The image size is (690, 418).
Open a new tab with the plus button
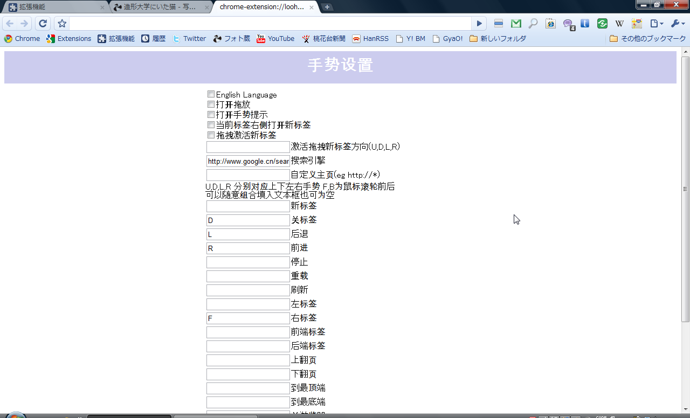pyautogui.click(x=327, y=7)
